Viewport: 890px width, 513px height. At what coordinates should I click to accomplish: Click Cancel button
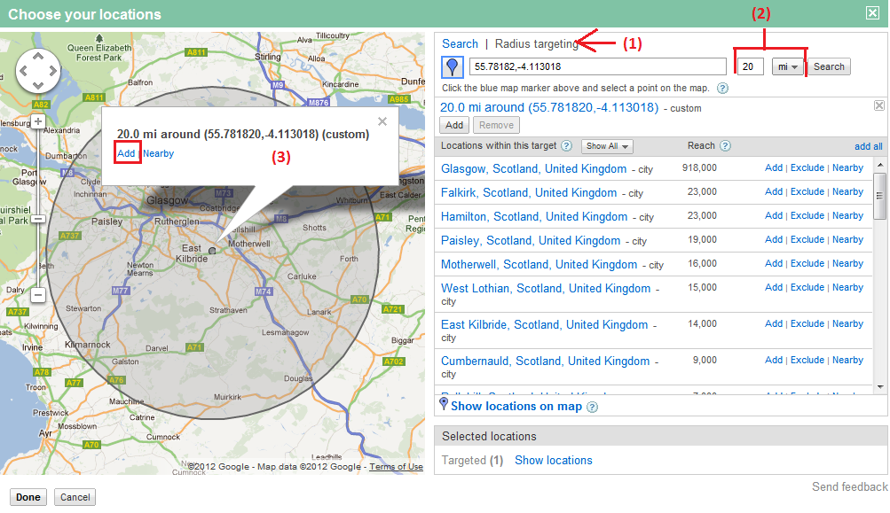pyautogui.click(x=75, y=497)
